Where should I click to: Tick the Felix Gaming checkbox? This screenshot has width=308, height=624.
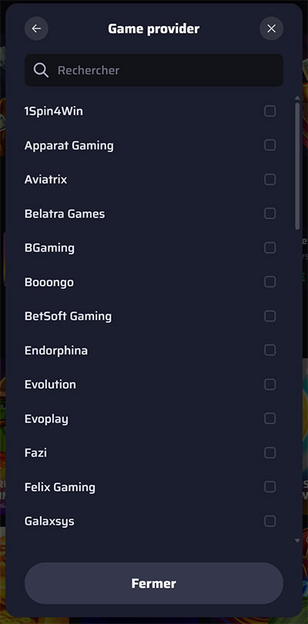coord(269,487)
